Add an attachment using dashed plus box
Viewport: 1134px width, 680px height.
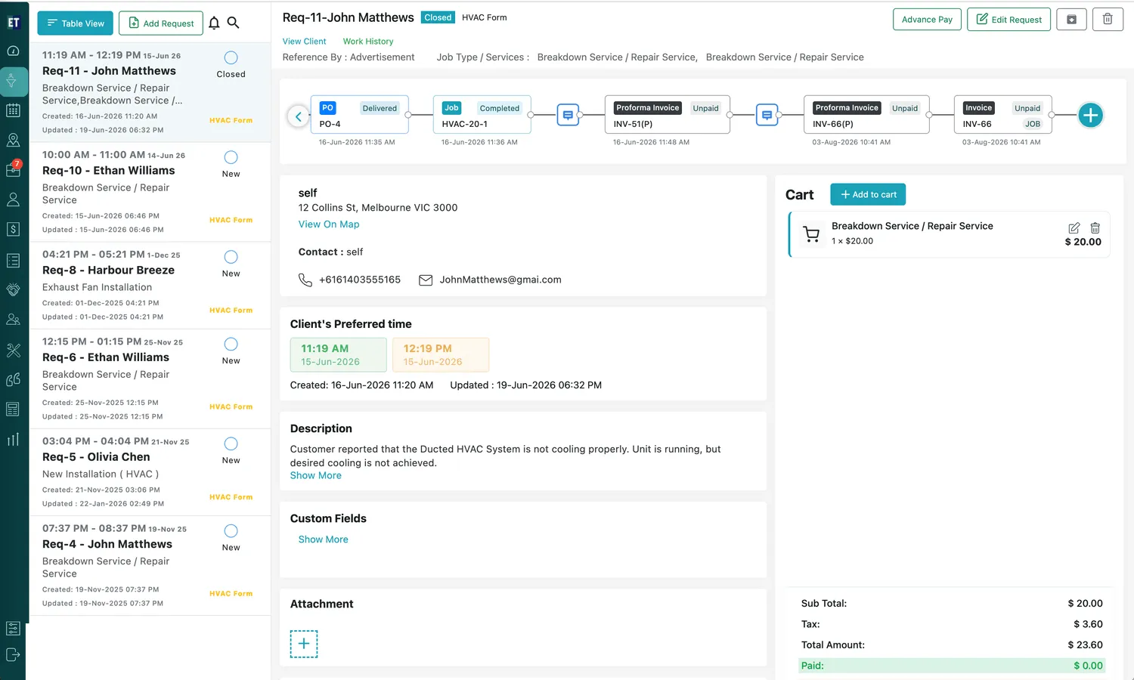304,644
